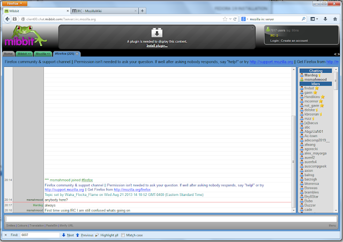Click the Mibbit frog logo
Viewport: 343px width, 242px height.
26,36
